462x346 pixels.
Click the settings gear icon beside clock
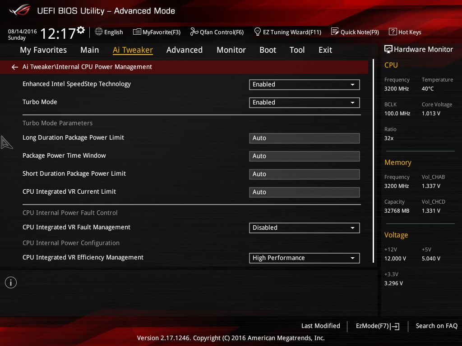pos(81,30)
